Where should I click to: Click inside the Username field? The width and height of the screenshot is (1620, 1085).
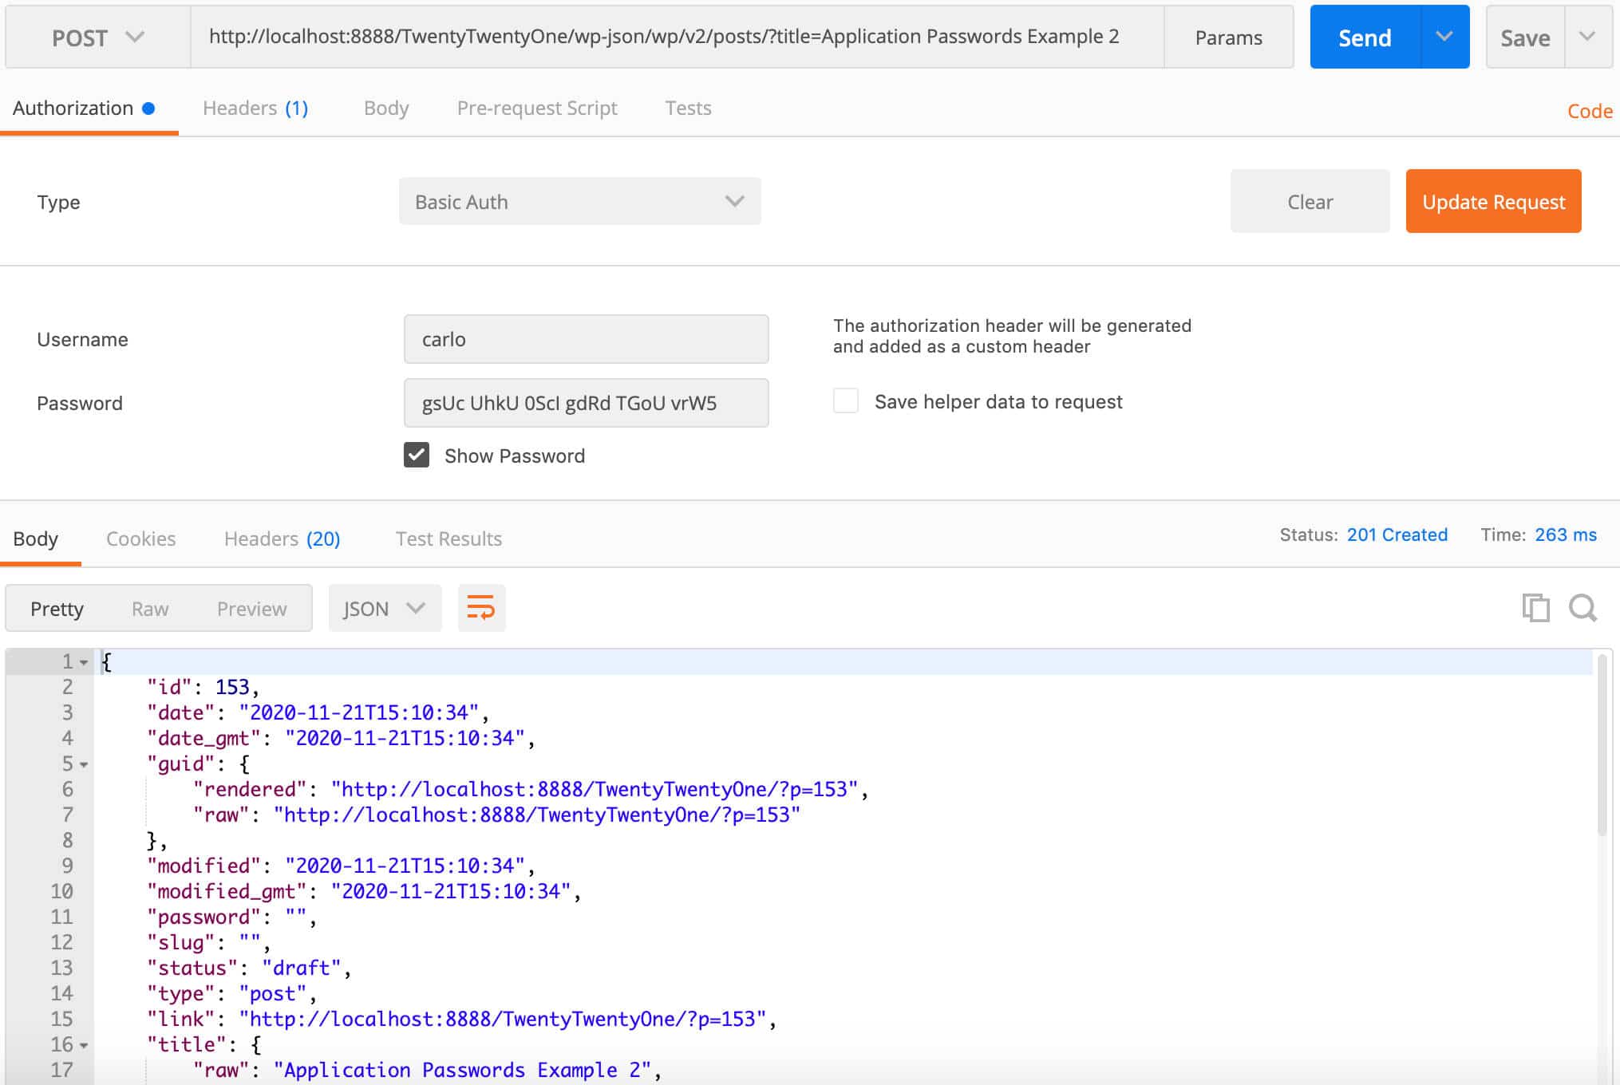coord(585,339)
